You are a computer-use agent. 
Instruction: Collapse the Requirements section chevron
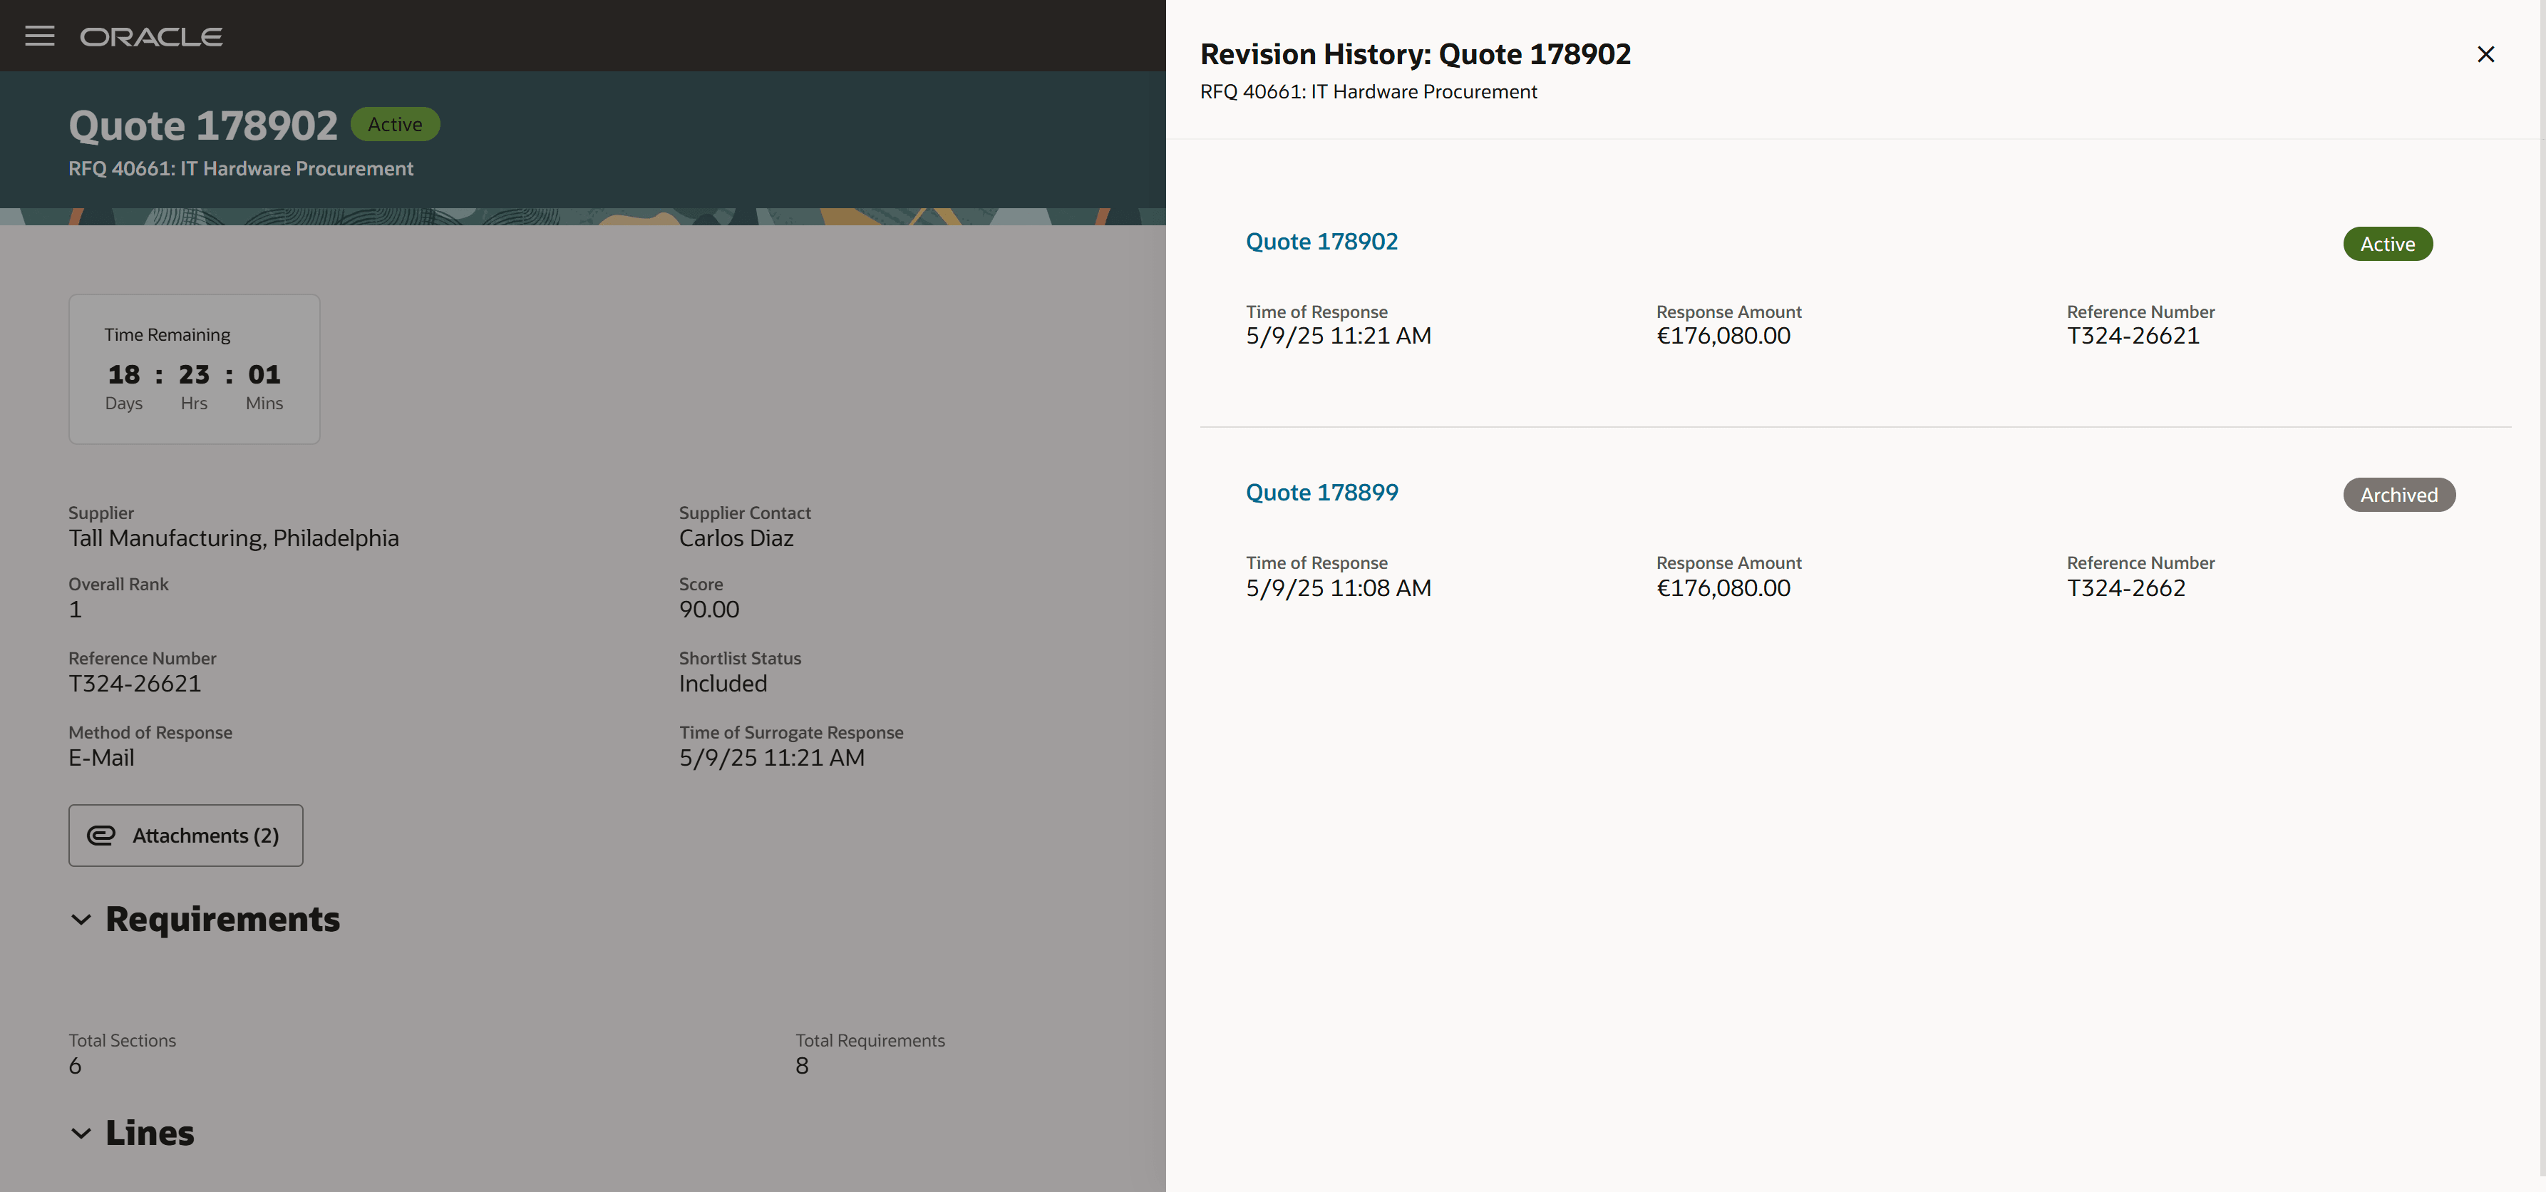coord(81,920)
